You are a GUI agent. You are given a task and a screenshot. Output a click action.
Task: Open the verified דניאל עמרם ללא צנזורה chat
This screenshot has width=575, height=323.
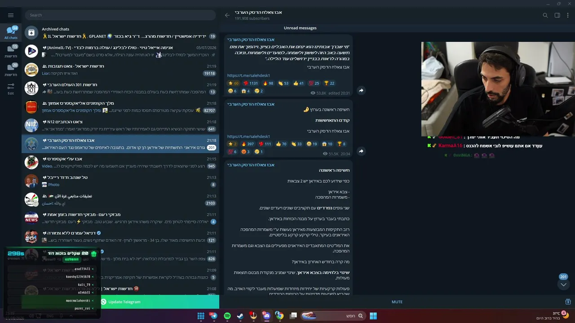point(120,236)
